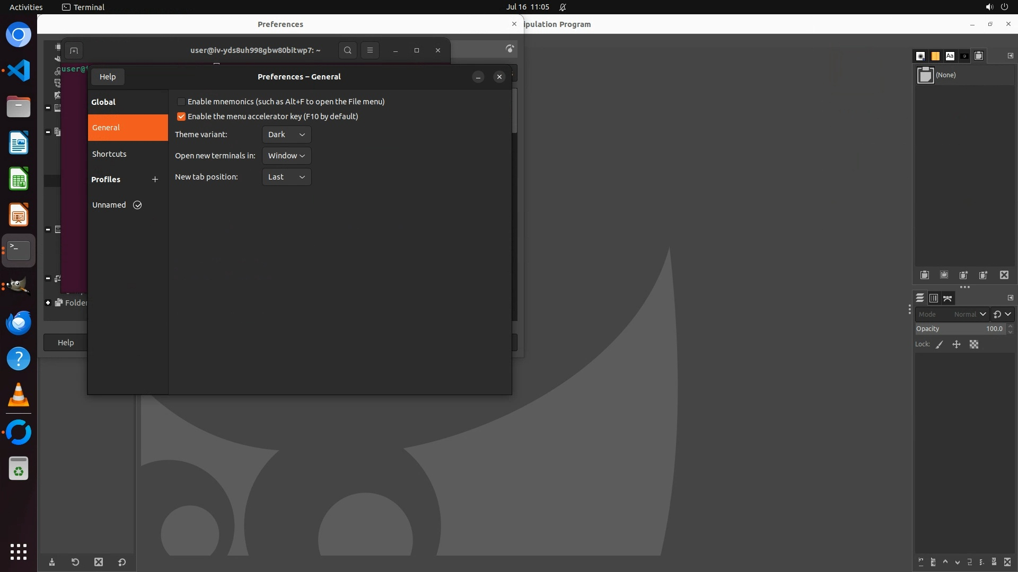Image resolution: width=1018 pixels, height=572 pixels.
Task: Click the Help button in GIMP preferences
Action: point(66,343)
